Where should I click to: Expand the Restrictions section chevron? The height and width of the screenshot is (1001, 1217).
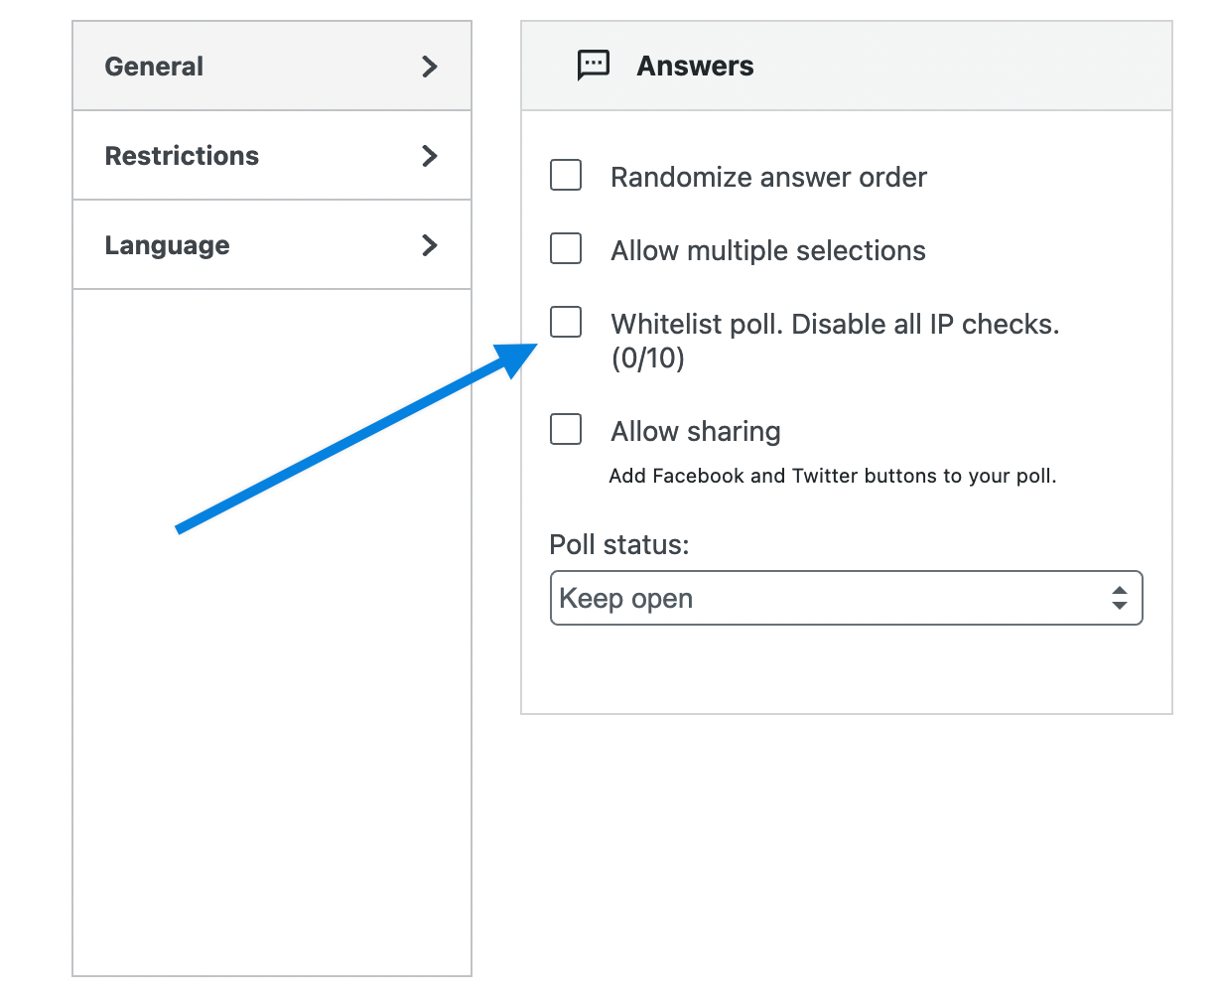click(429, 156)
